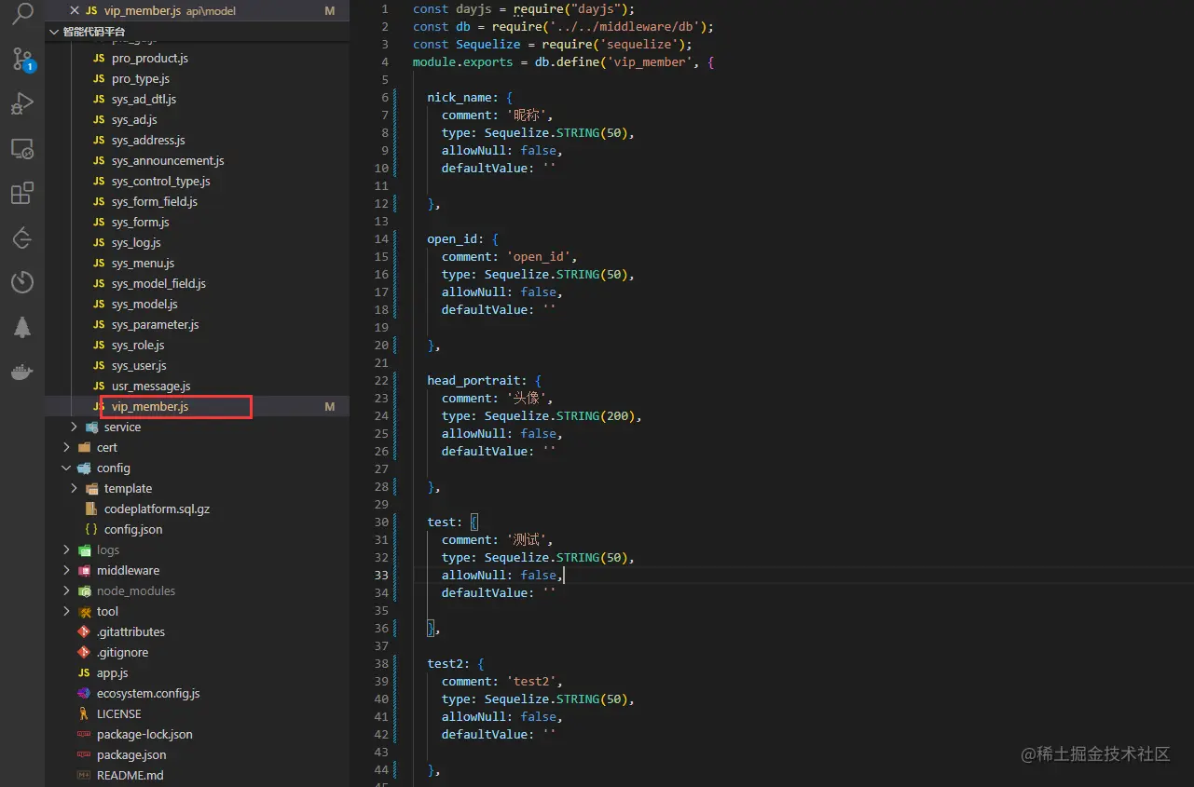Click line number 1 in the gutter

pyautogui.click(x=385, y=8)
